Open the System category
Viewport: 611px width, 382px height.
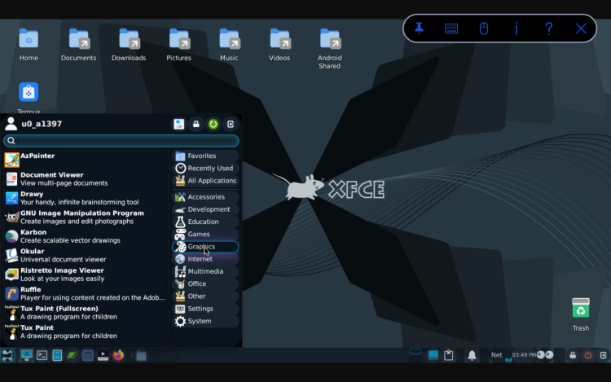205,321
